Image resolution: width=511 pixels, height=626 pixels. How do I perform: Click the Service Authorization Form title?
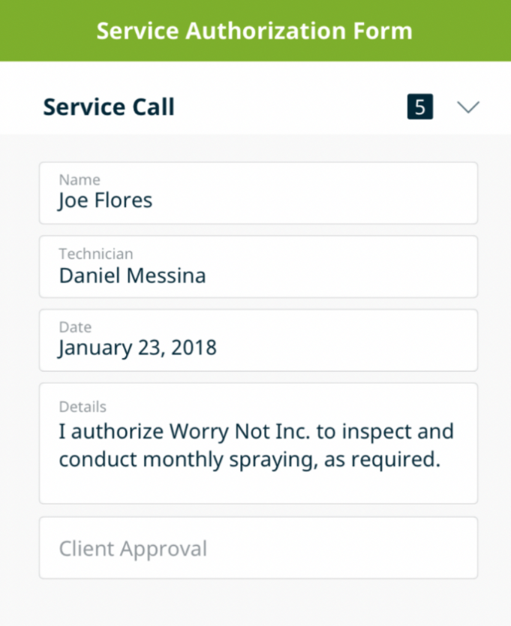point(254,31)
